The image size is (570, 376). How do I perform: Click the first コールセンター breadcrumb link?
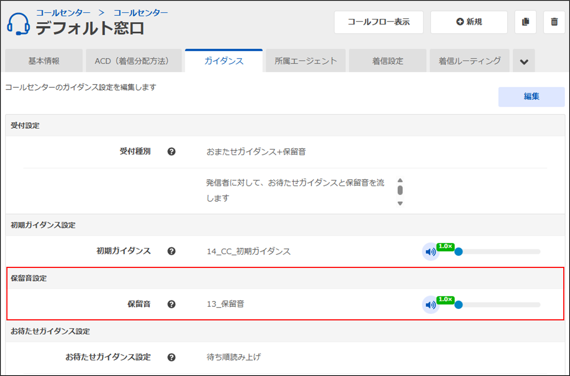click(63, 13)
